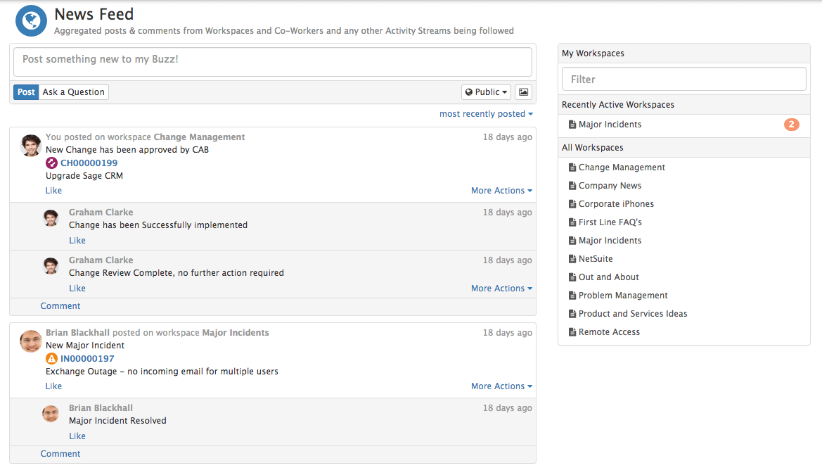Click the document icon beside Company News
This screenshot has height=468, width=822.
572,186
